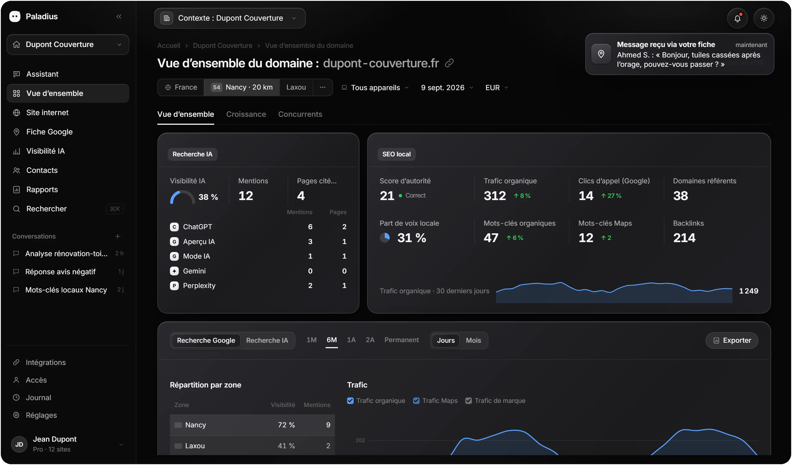Click the Laxou zone color swatch

pos(178,446)
